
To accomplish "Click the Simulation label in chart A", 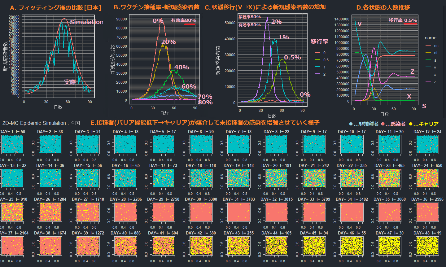I will pyautogui.click(x=87, y=22).
